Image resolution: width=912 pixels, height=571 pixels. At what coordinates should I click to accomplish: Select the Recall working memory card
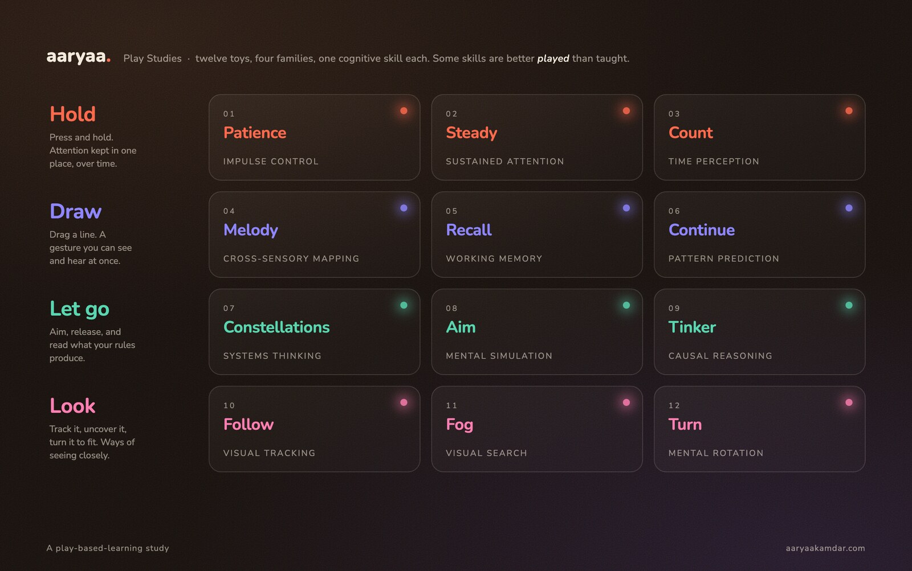[537, 235]
